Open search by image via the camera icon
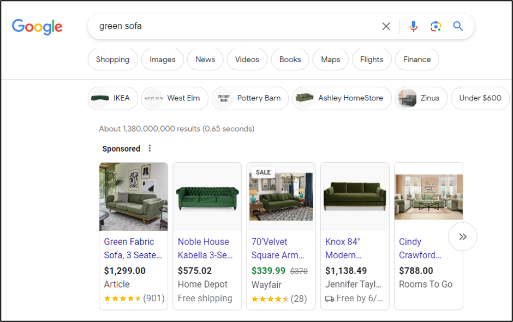This screenshot has height=322, width=513. click(x=436, y=26)
